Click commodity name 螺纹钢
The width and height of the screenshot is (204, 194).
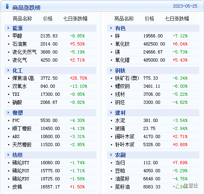[x=122, y=86]
